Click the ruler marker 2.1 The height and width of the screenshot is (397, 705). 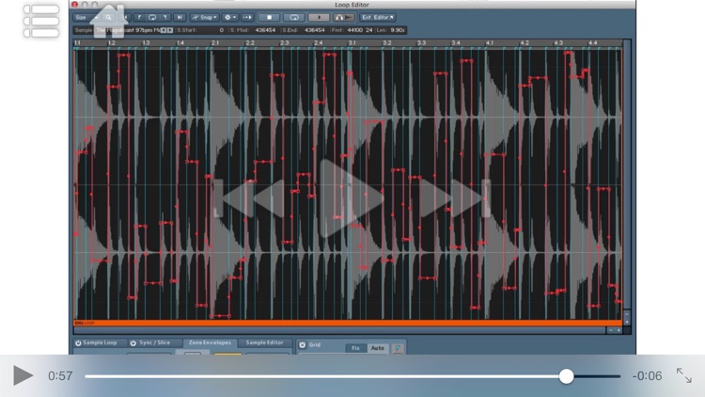[215, 43]
